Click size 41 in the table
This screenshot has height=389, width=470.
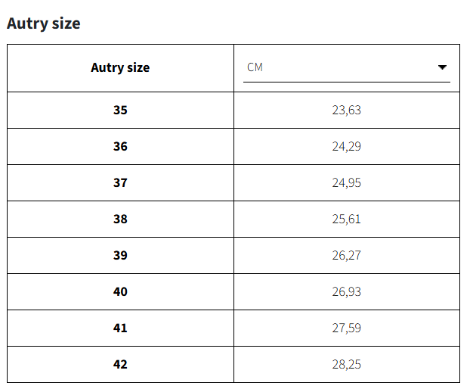click(x=120, y=328)
